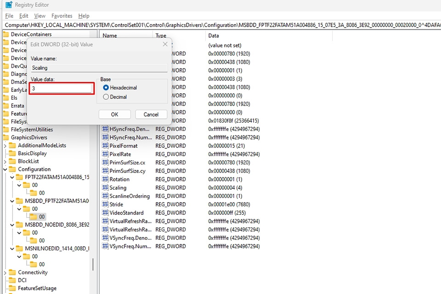Collapse the Configuration tree node
This screenshot has width=441, height=294.
(5, 169)
